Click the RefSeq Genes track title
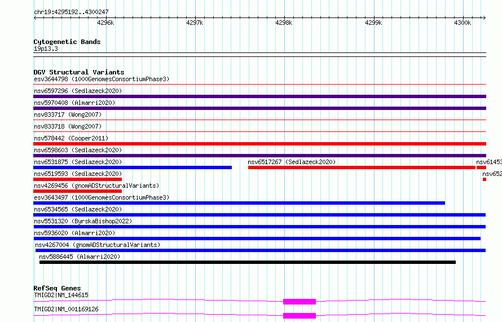 57,288
